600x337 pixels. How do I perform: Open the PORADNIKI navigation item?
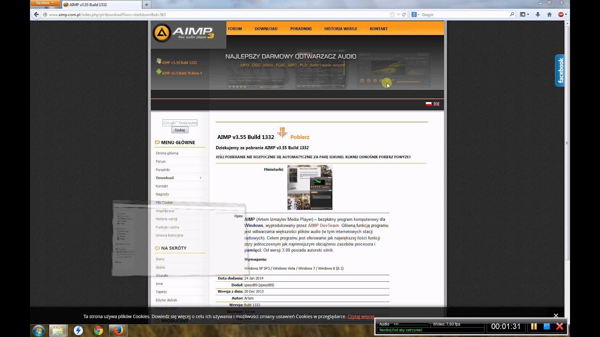(x=301, y=29)
